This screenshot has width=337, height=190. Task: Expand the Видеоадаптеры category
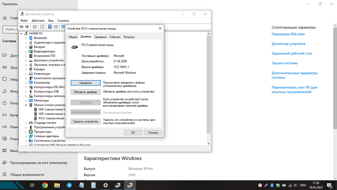26,51
